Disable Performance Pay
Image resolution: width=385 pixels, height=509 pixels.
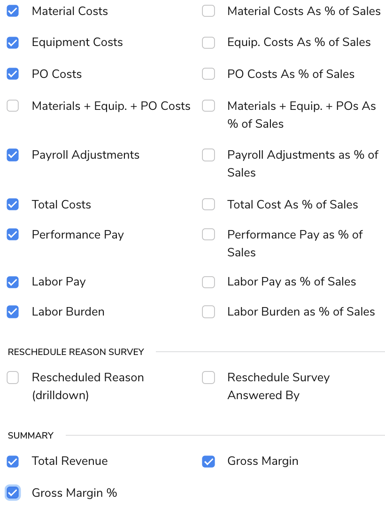pos(13,234)
